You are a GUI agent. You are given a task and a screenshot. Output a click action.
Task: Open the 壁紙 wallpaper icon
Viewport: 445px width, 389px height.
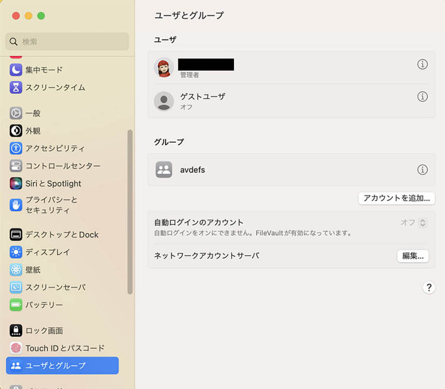tap(16, 270)
